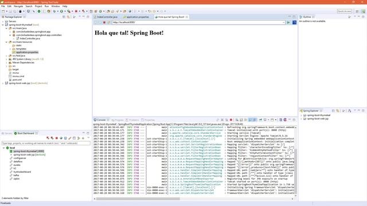This screenshot has width=367, height=206.
Task: Open the Spring perspective icon at top right
Action: [363, 11]
